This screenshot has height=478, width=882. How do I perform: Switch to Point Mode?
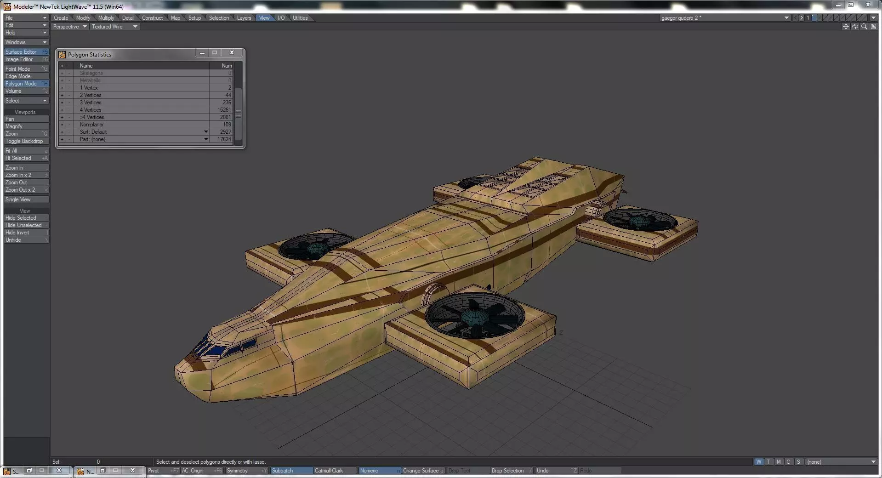(x=26, y=69)
